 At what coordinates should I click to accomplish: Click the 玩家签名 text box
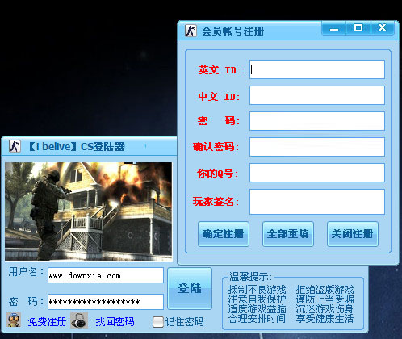coord(317,202)
